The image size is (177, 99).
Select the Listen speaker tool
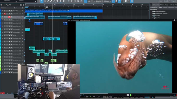pyautogui.click(x=64, y=1)
